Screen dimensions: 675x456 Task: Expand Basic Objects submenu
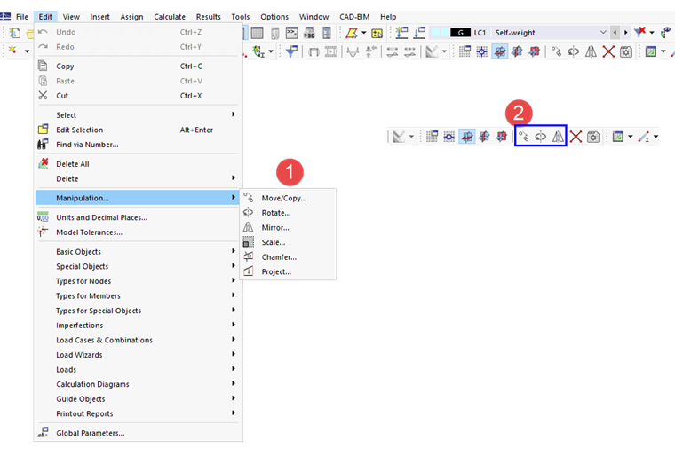tap(138, 251)
